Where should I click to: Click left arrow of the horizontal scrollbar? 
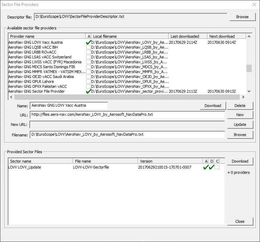[11, 97]
